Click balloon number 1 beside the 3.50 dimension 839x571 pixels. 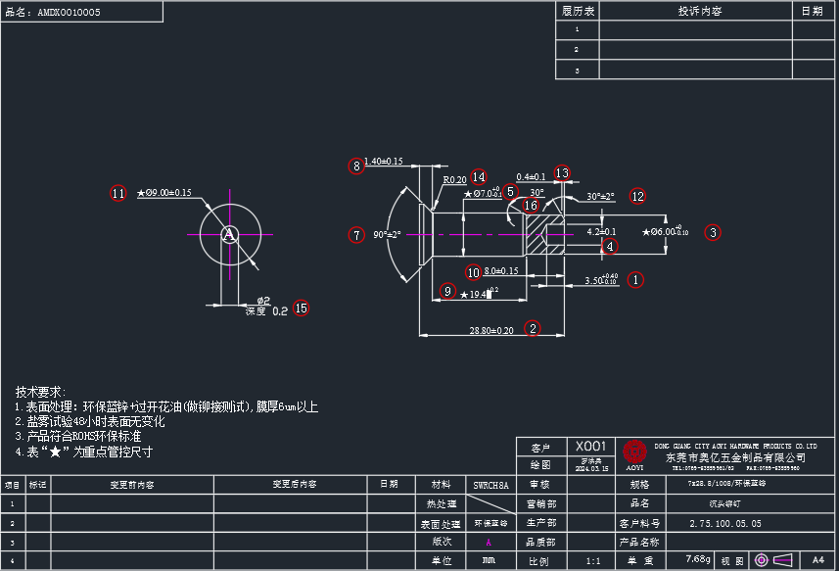(x=634, y=280)
